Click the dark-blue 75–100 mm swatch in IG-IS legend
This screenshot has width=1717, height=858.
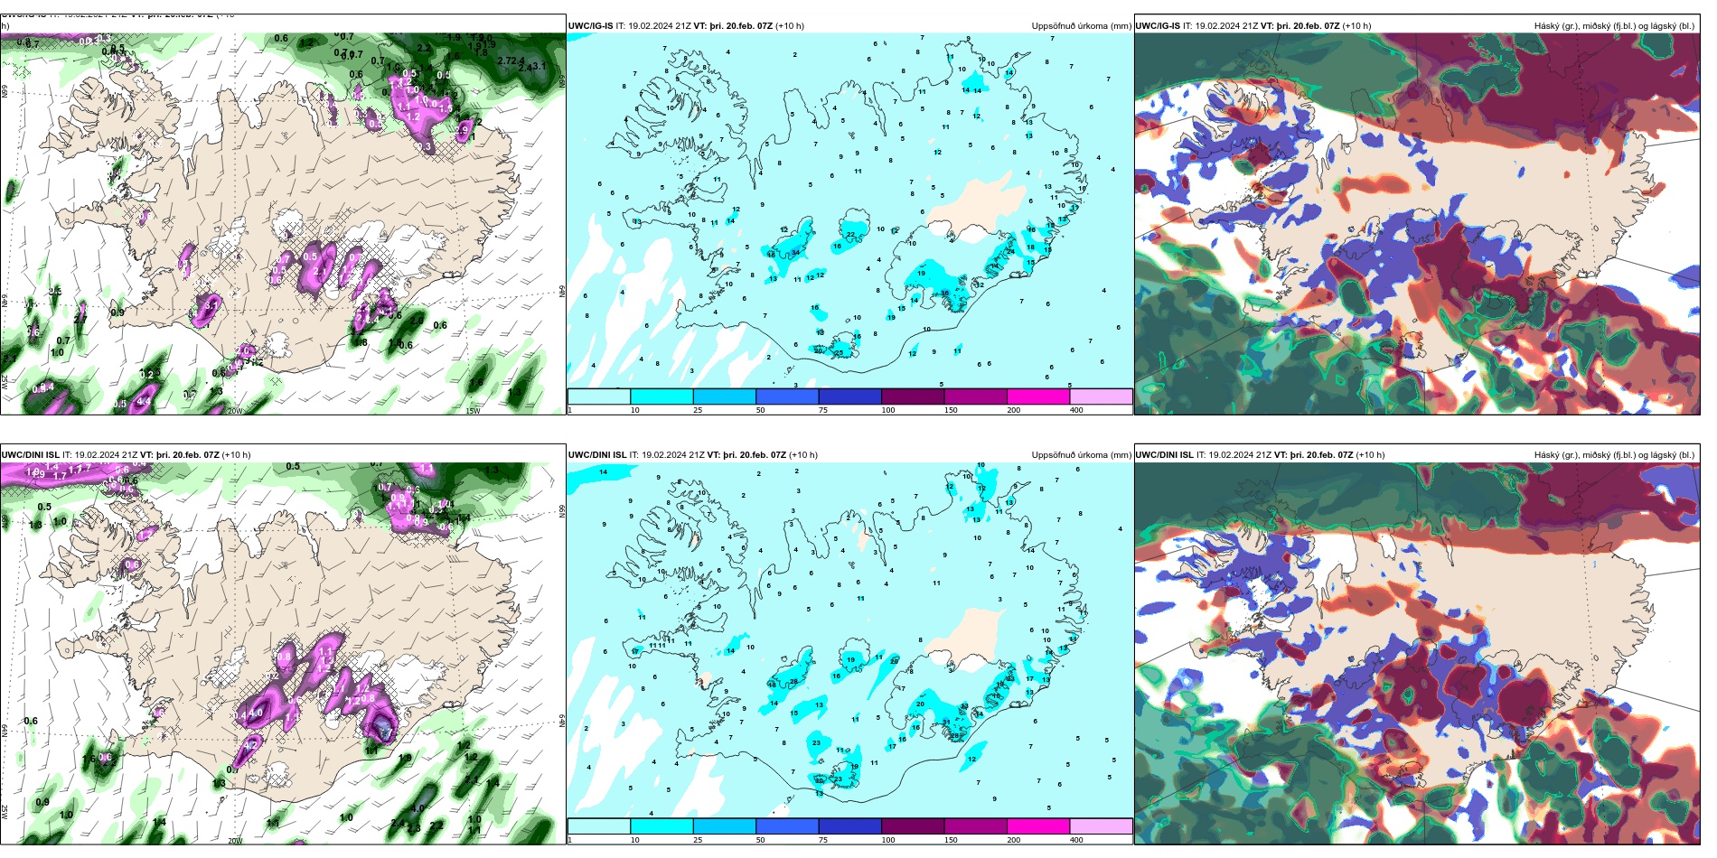850,396
